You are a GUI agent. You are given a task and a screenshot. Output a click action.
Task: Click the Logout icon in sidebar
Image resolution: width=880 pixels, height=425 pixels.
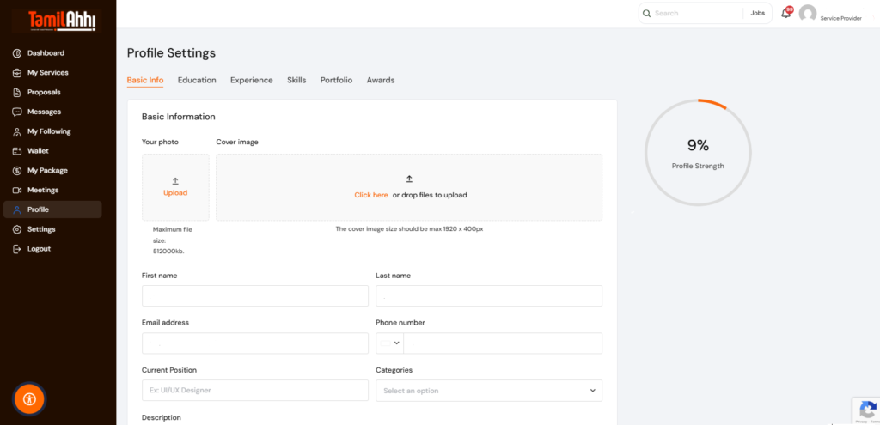coord(17,249)
